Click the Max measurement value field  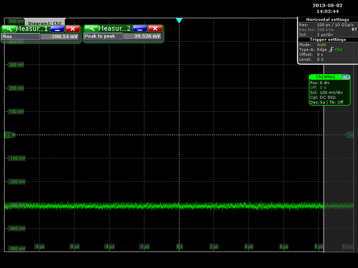click(60, 37)
